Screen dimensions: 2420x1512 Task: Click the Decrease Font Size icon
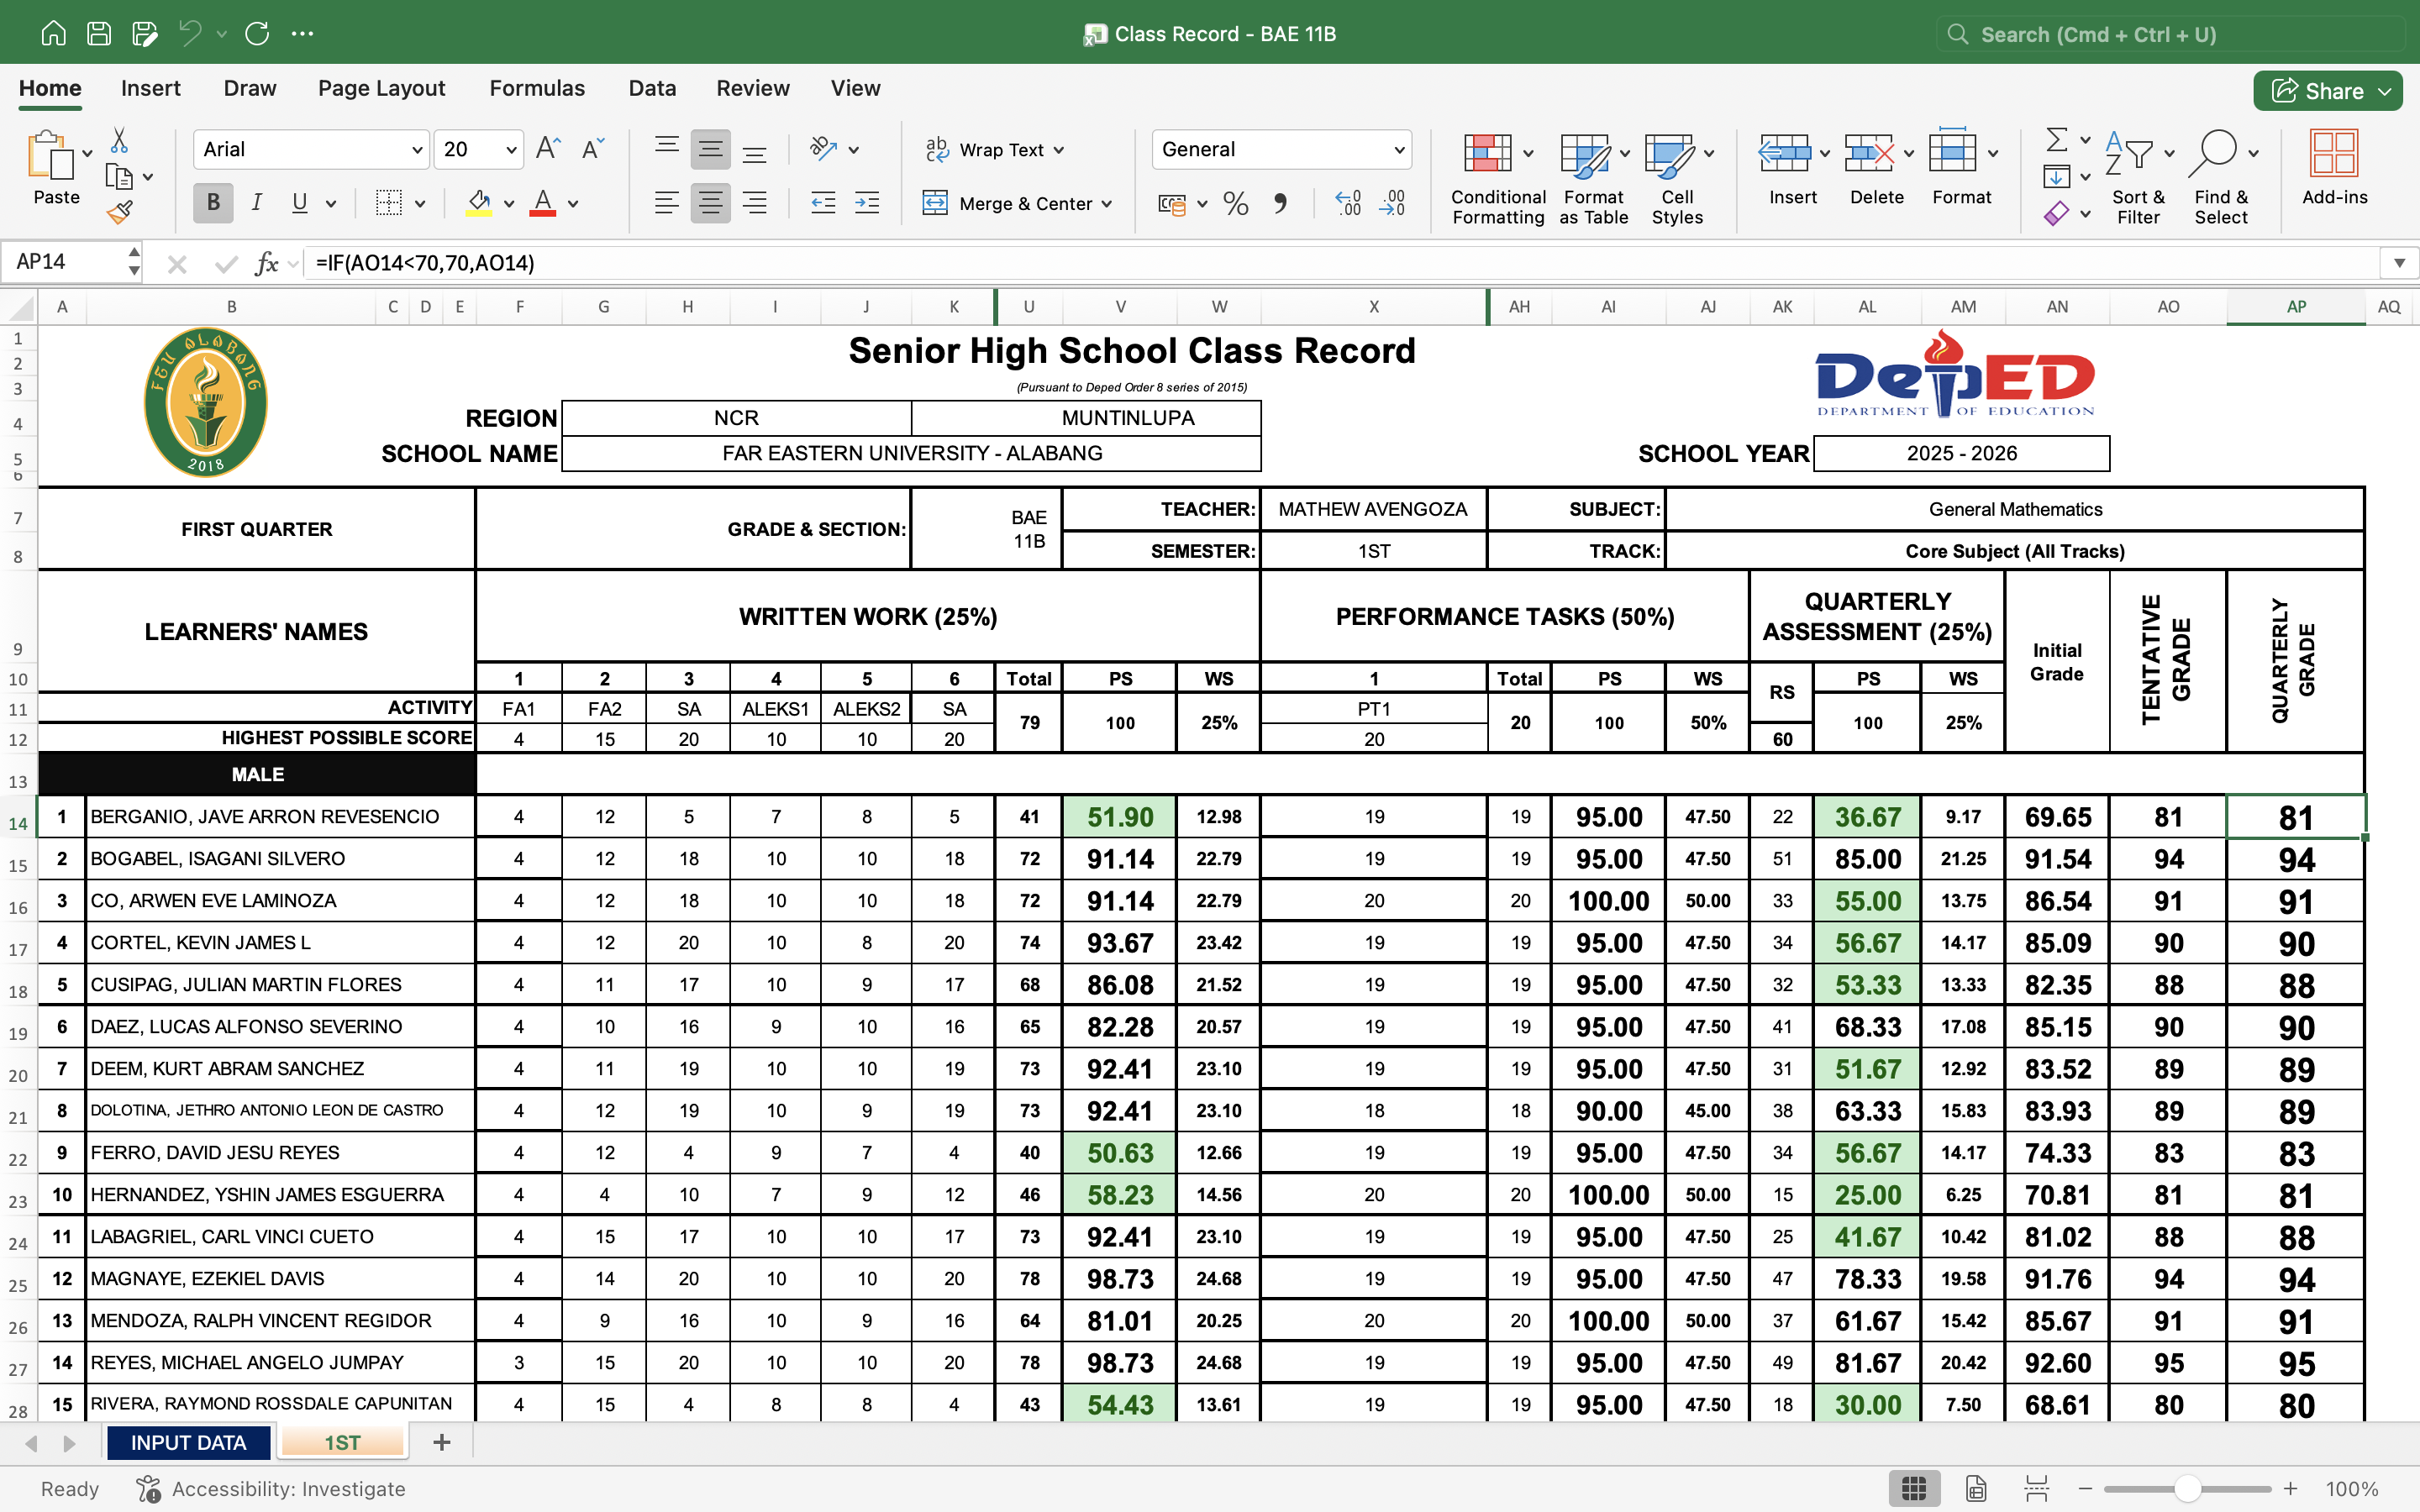pos(593,149)
